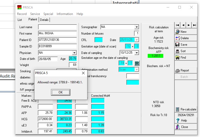Open the Service menu
The image size is (200, 137).
(35, 14)
